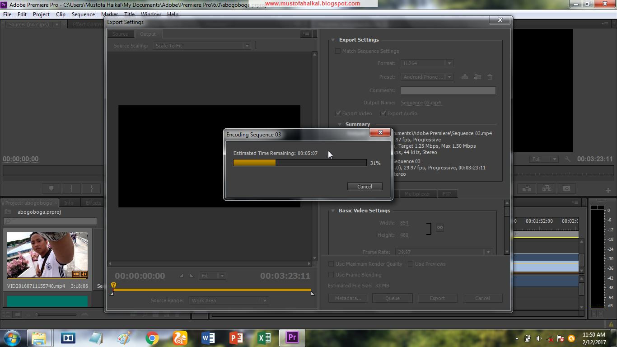Open the Windows Start menu
Screen dimensions: 617x347
click(x=11, y=338)
